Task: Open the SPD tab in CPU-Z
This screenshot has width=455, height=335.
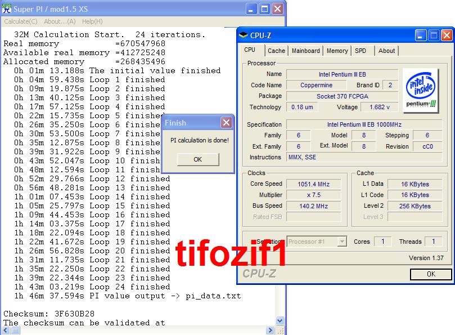Action: (361, 51)
